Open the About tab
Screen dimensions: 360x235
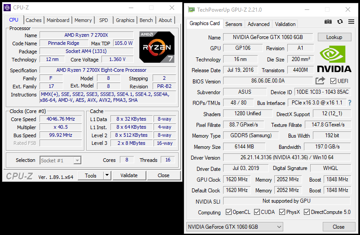pos(165,20)
